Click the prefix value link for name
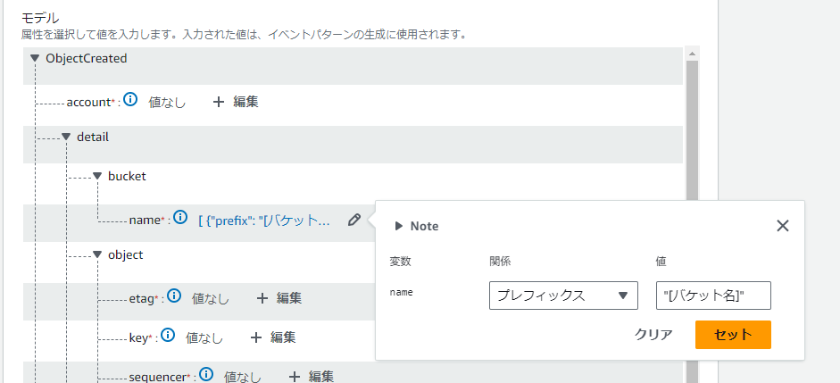This screenshot has height=383, width=840. 264,221
